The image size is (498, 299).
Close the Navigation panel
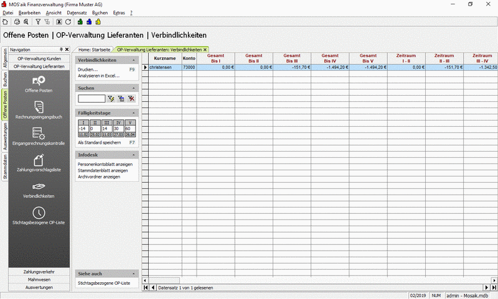pyautogui.click(x=67, y=50)
